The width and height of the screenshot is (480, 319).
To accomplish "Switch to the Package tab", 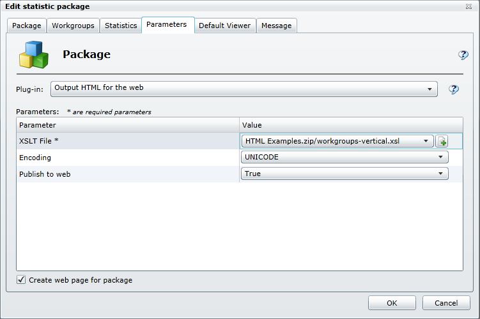I will pos(27,26).
